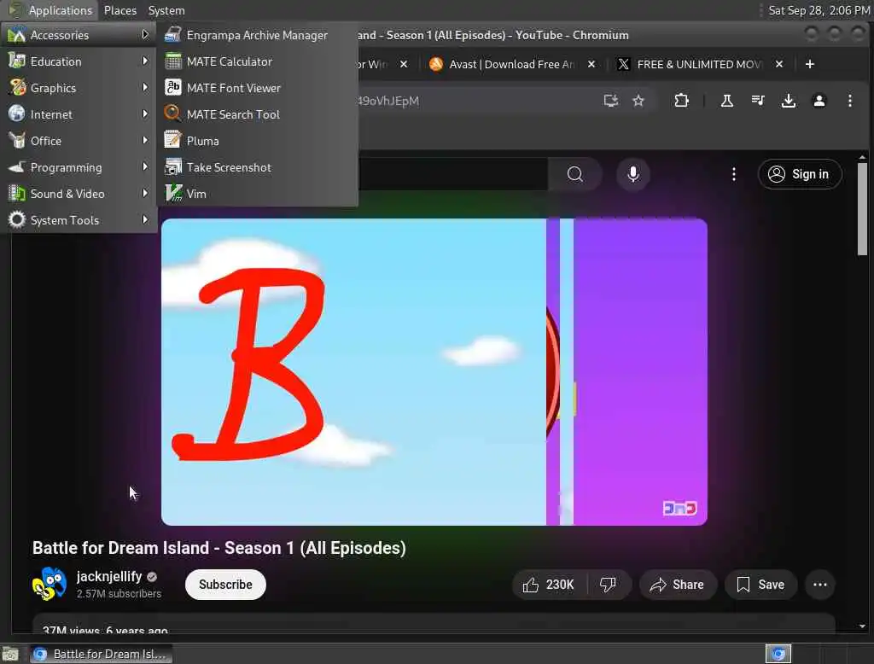The width and height of the screenshot is (874, 664).
Task: Open Chromium three-dot menu
Action: coord(849,101)
